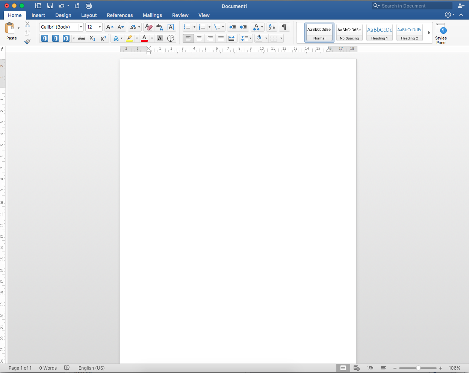The width and height of the screenshot is (469, 373).
Task: Justify the text
Action: [x=221, y=38]
